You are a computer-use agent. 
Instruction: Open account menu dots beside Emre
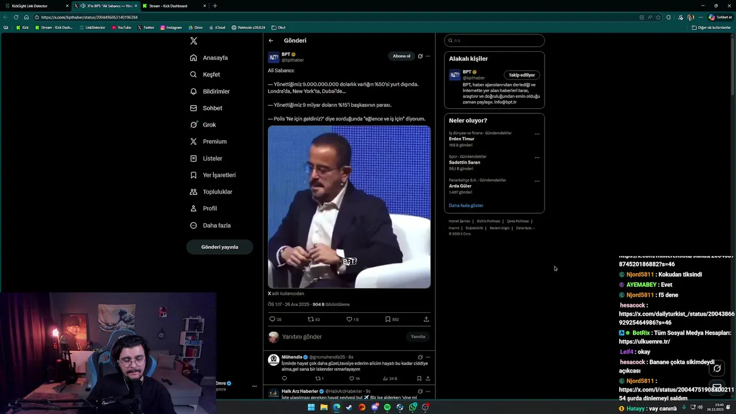(254, 386)
